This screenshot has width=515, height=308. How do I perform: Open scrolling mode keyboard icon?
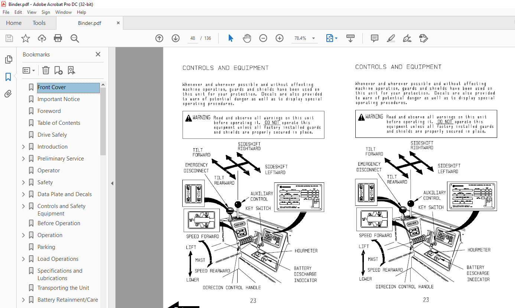351,38
